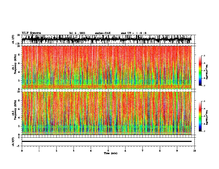This screenshot has width=219, height=169.
Task: Click inside the ch.1 spectrogram panel
Action: (107, 67)
